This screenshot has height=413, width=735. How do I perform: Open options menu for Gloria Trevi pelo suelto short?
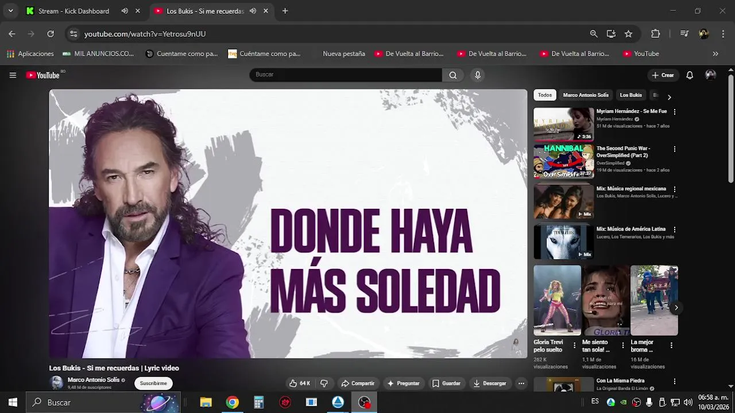[574, 345]
